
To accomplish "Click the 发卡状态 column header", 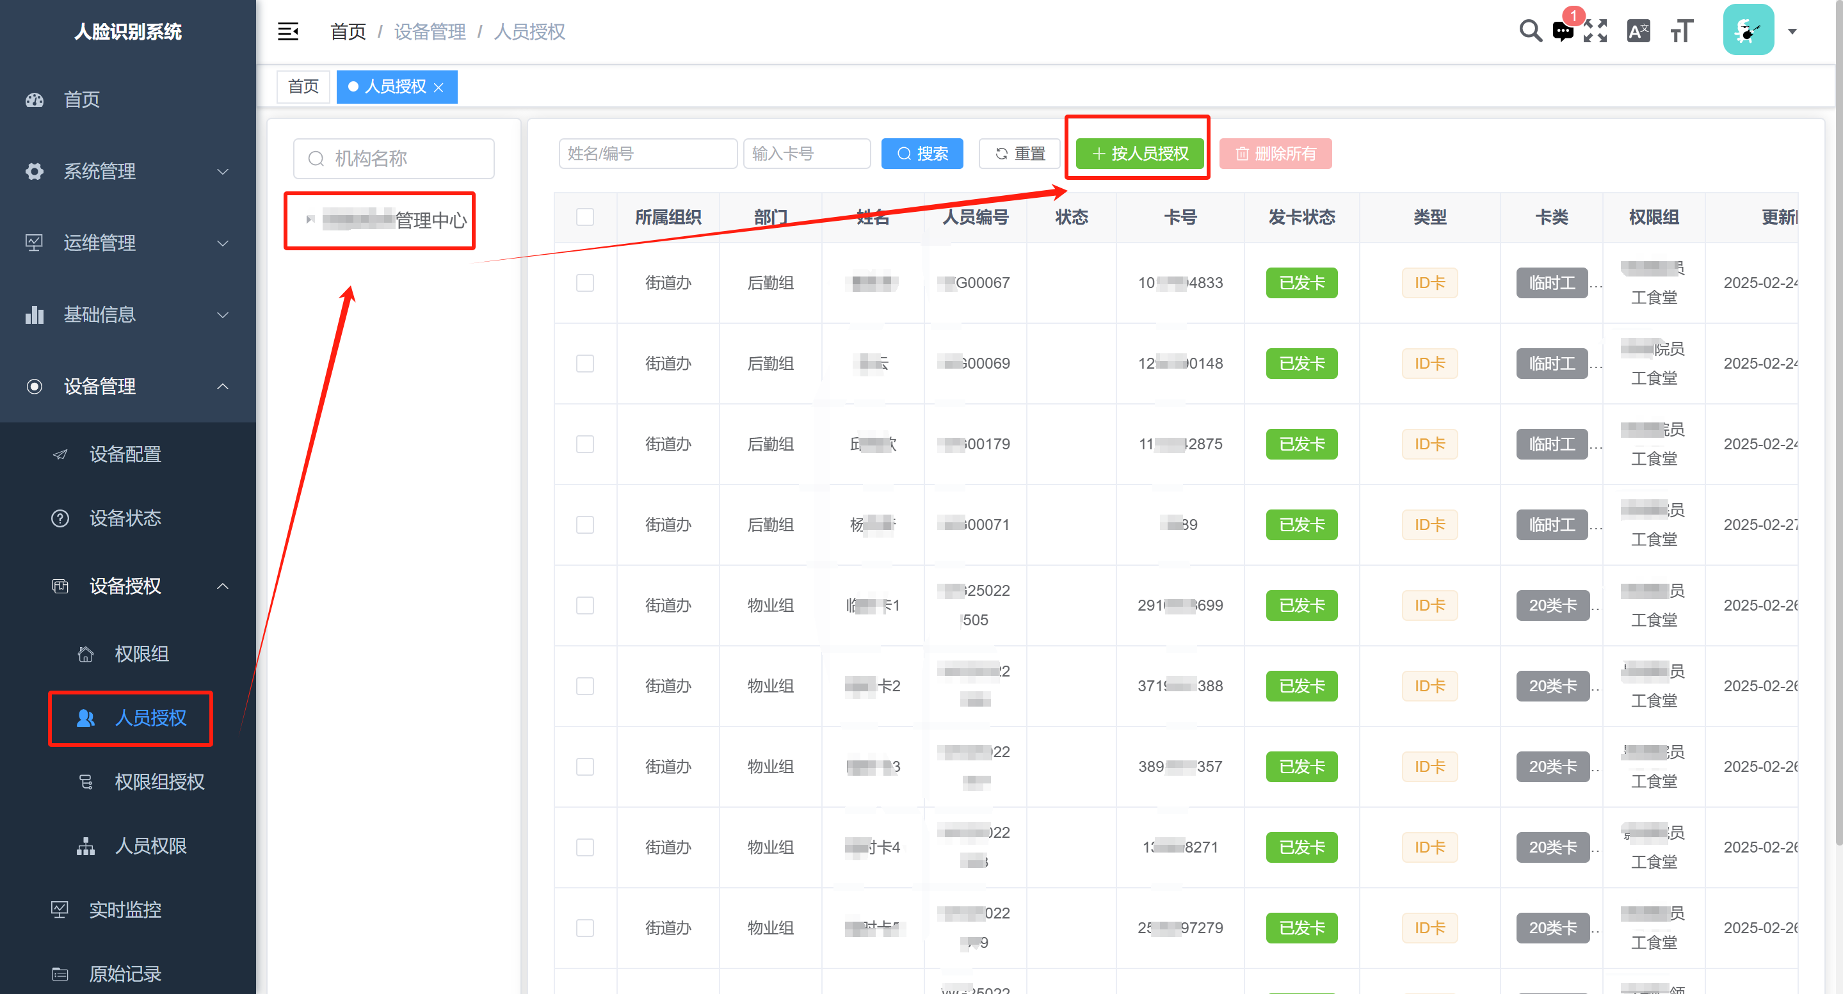I will point(1301,218).
